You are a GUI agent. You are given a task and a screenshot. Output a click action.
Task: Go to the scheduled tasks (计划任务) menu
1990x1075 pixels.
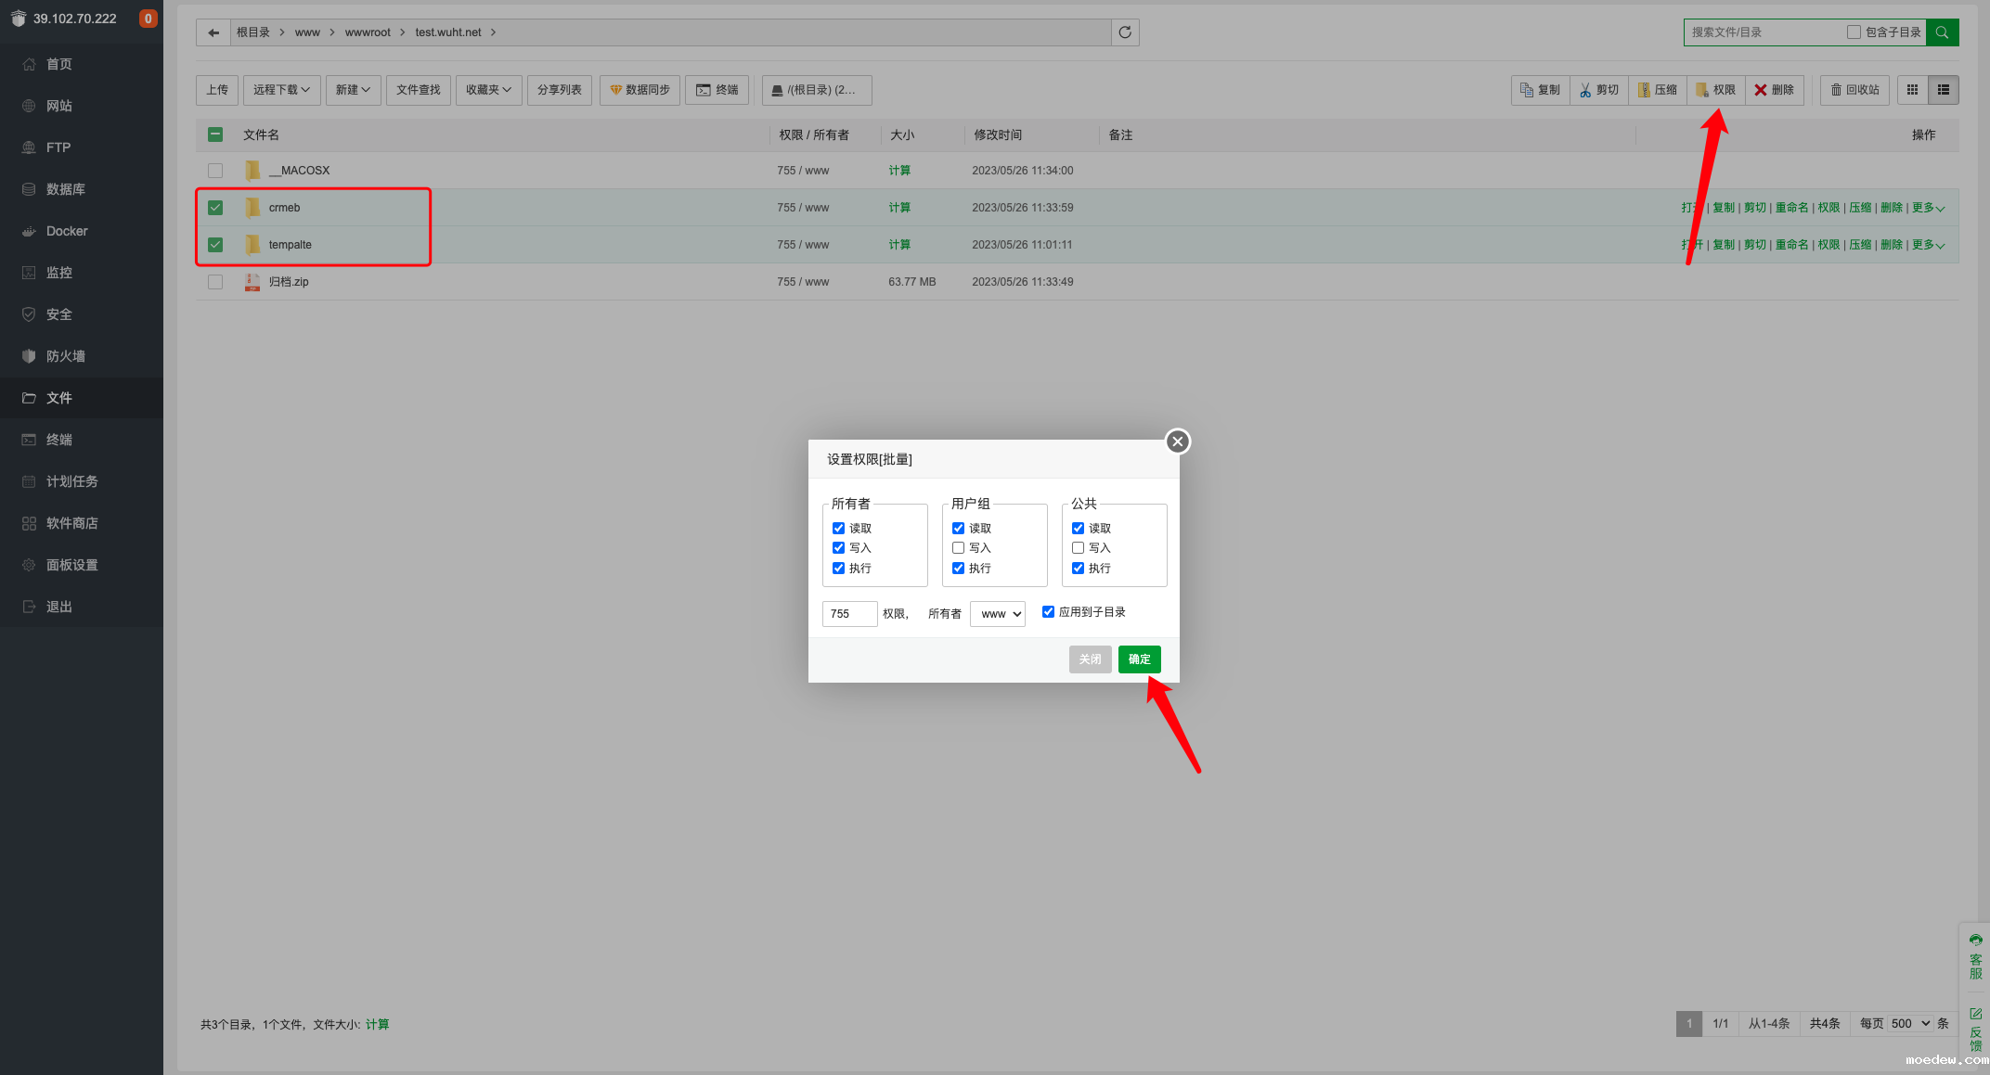click(x=71, y=481)
